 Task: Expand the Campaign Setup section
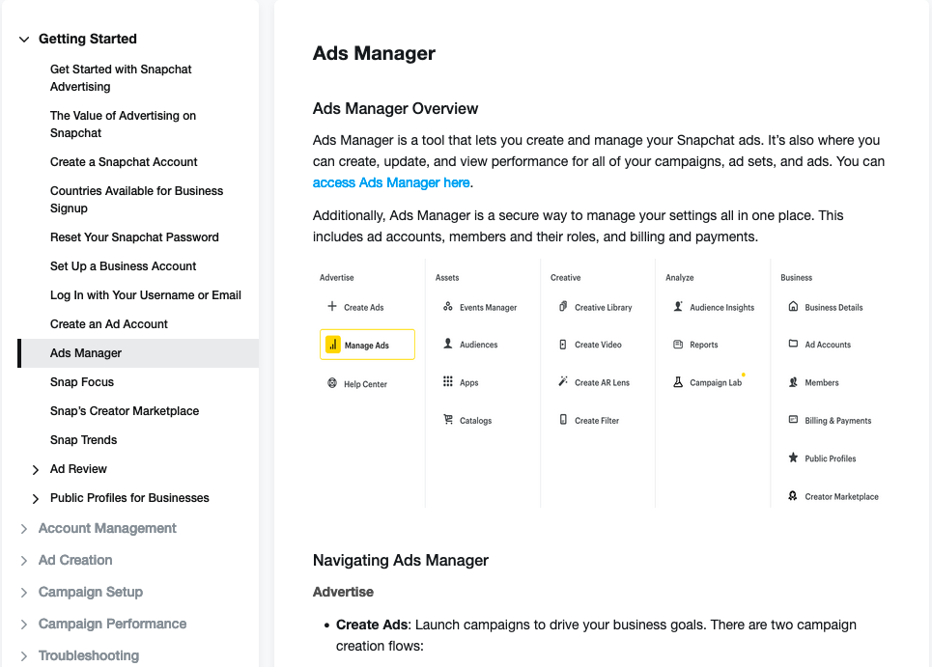[91, 592]
